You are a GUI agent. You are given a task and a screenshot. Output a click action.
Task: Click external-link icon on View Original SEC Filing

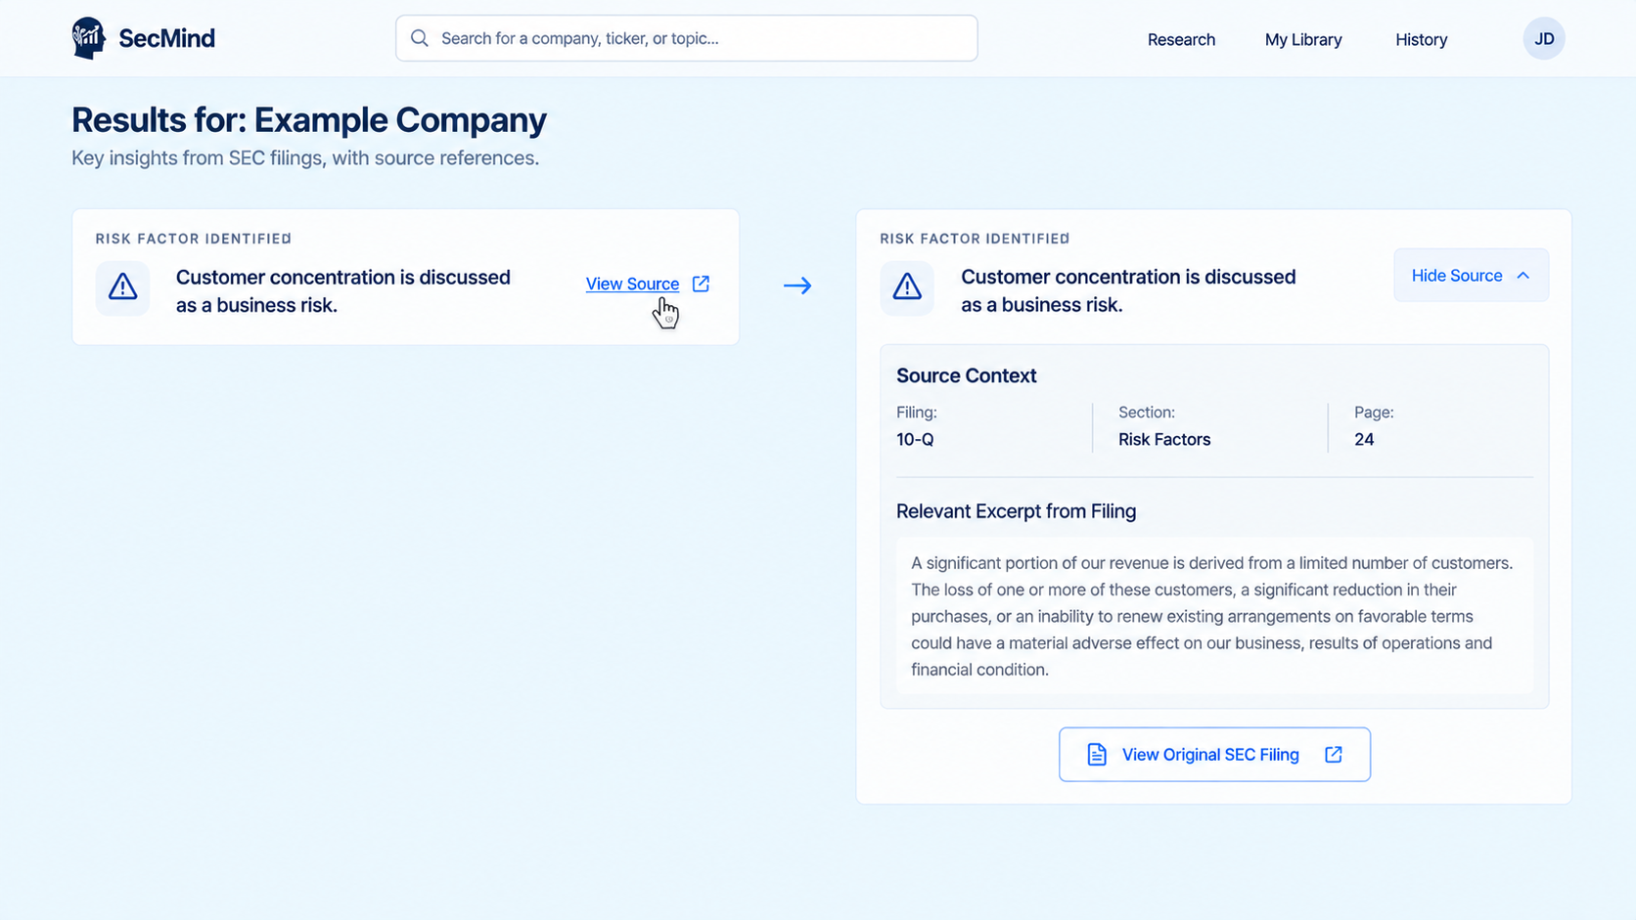(x=1333, y=754)
